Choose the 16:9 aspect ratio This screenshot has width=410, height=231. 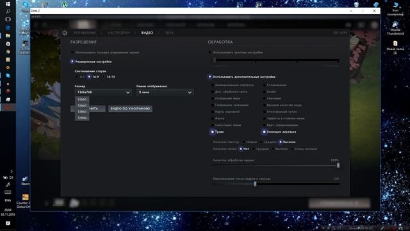pos(89,77)
